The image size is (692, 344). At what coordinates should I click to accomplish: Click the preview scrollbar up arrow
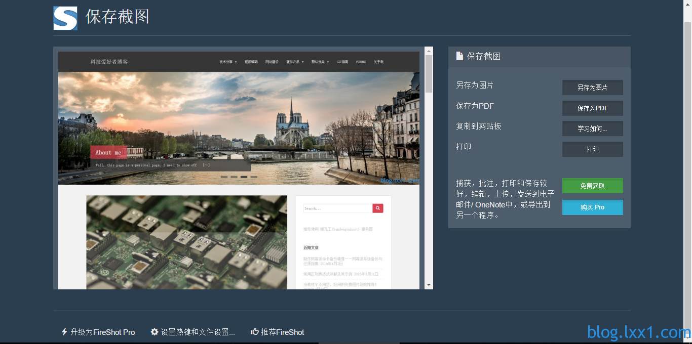point(429,51)
